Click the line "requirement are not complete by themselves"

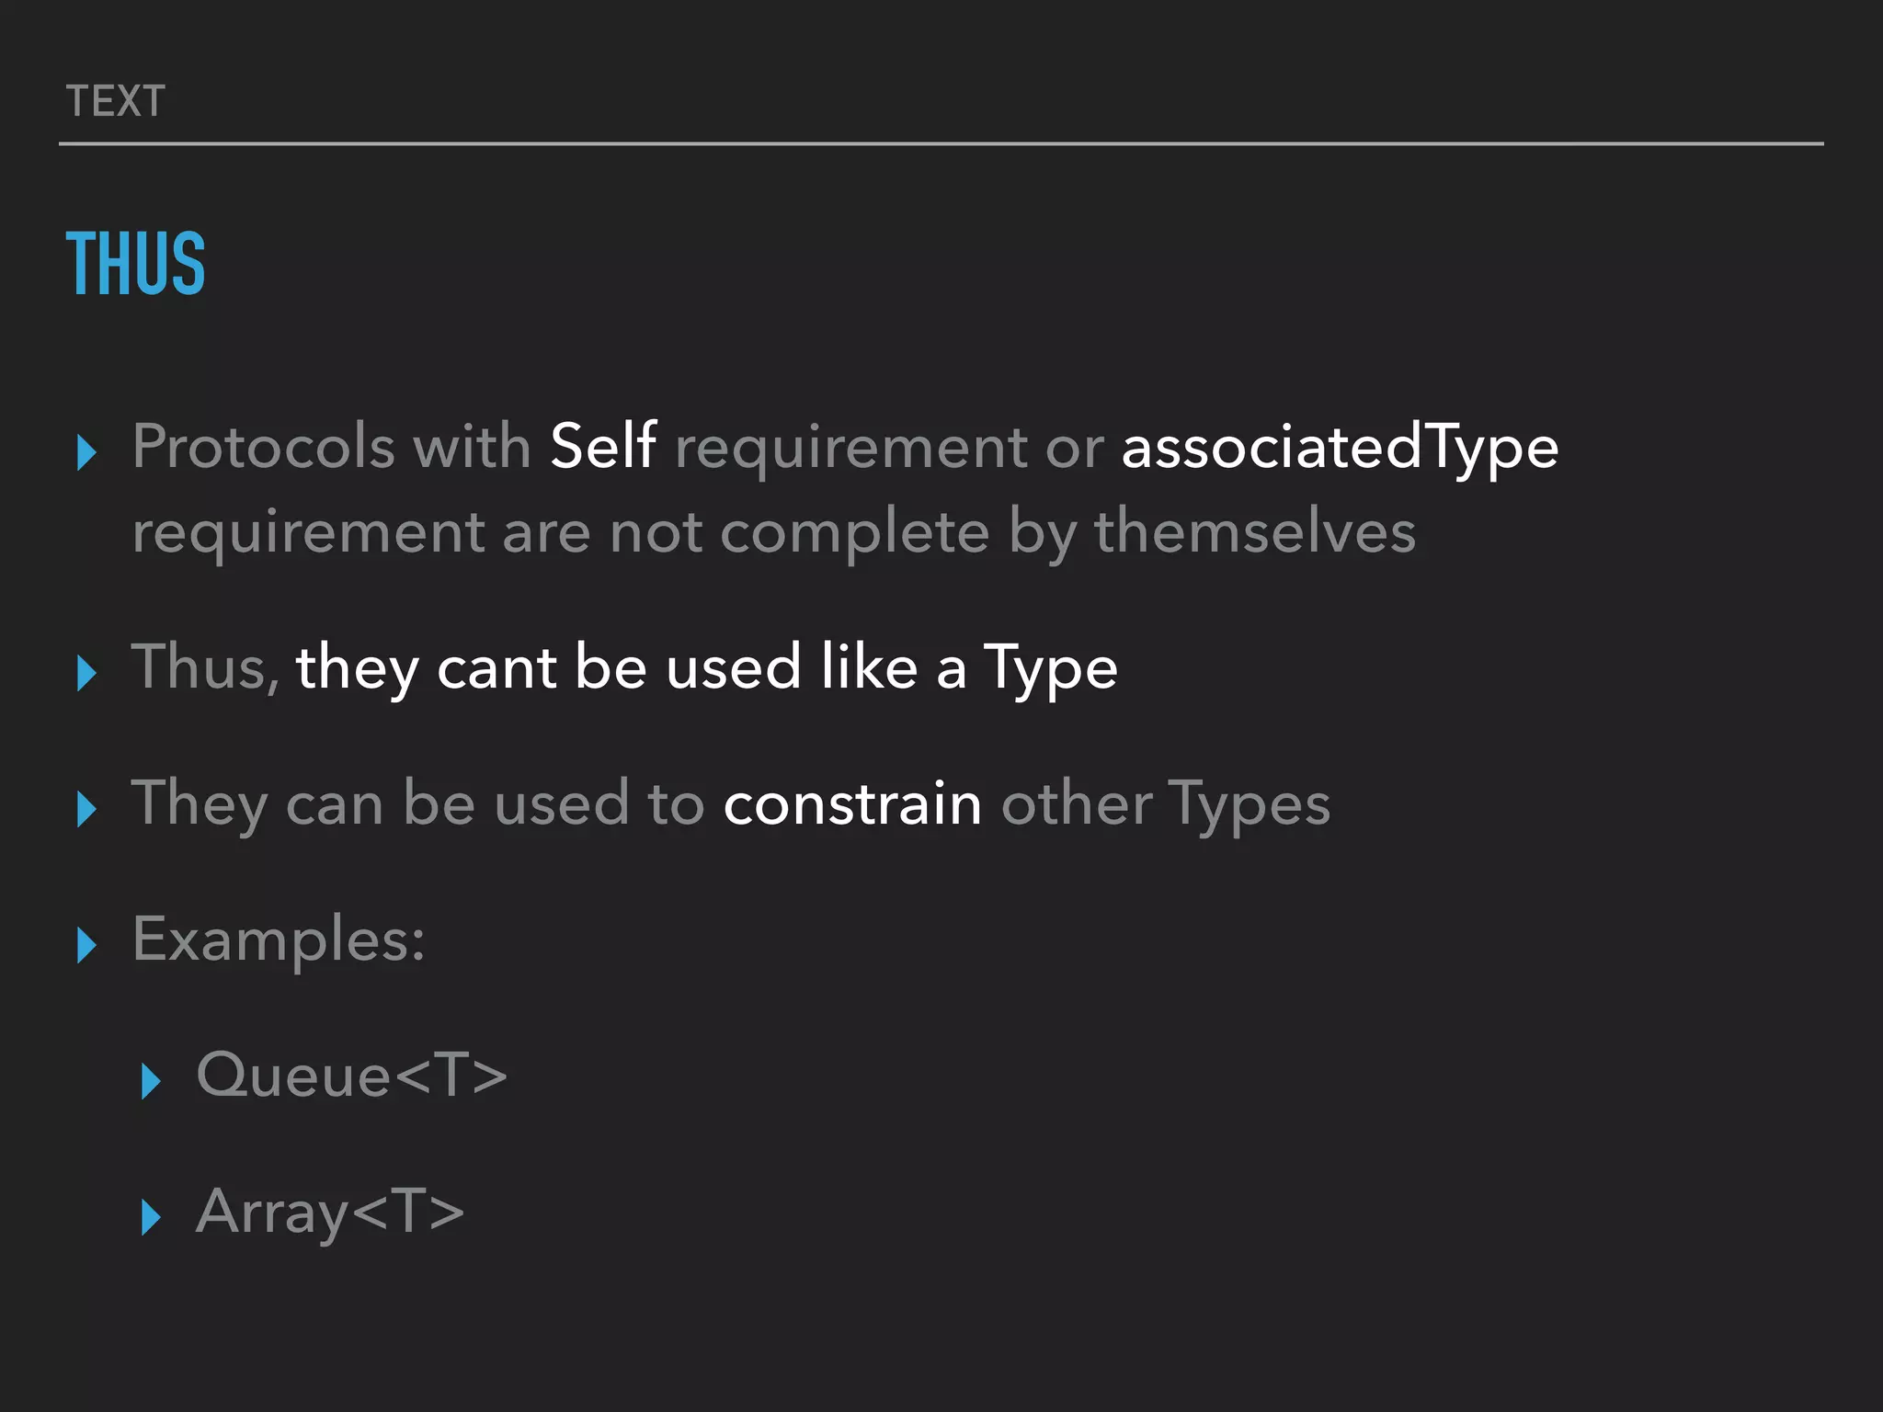click(773, 533)
